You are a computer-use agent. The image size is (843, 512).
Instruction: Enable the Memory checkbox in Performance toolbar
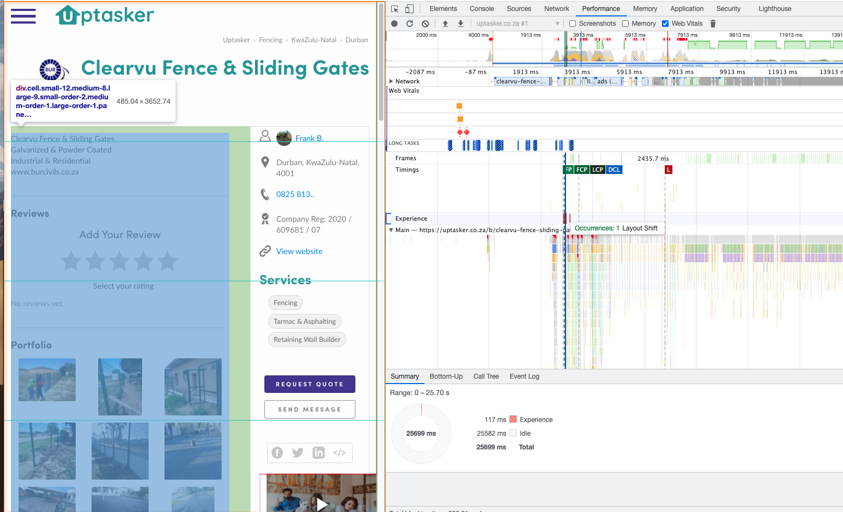click(625, 24)
